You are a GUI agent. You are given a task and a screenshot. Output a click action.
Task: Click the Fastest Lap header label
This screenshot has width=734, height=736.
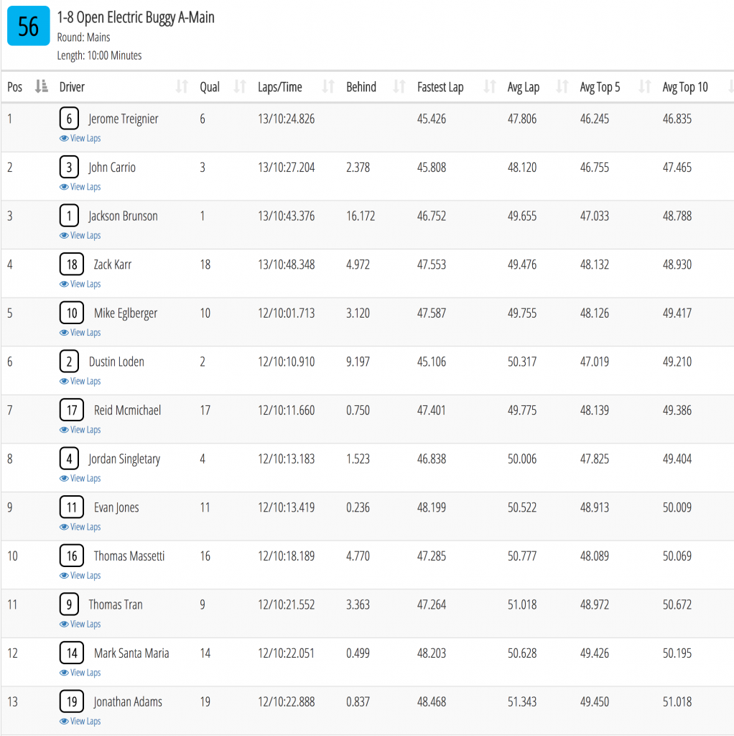[x=440, y=87]
